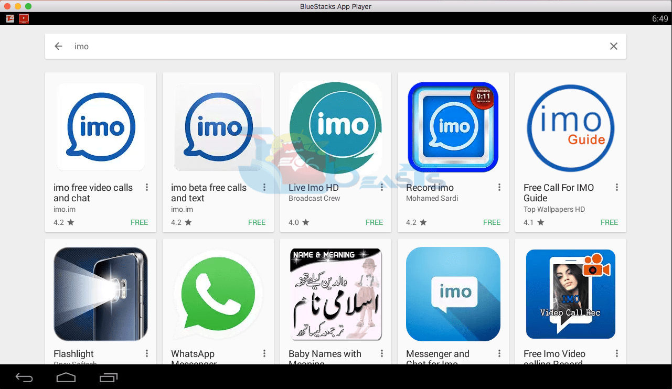672x389 pixels.
Task: Open the "imo beta free calls and text" title
Action: pos(209,193)
